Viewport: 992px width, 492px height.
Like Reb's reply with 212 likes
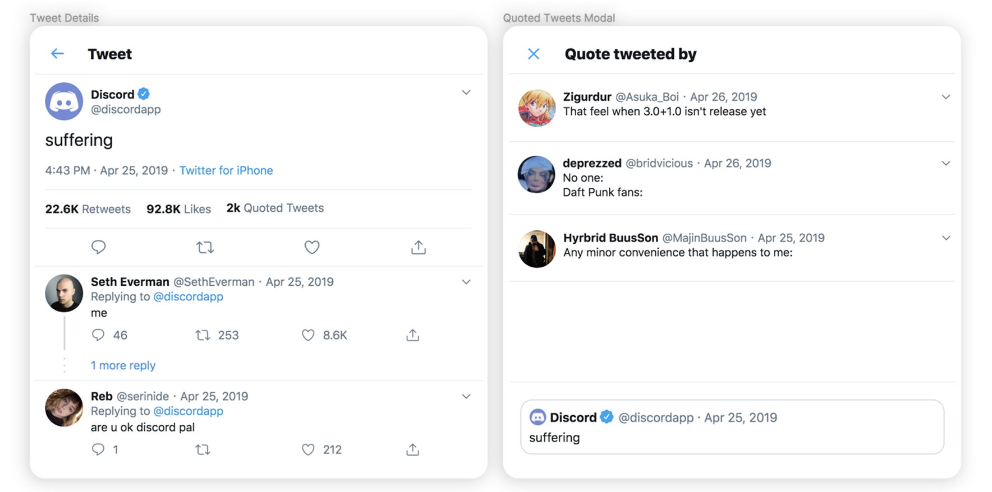(308, 449)
